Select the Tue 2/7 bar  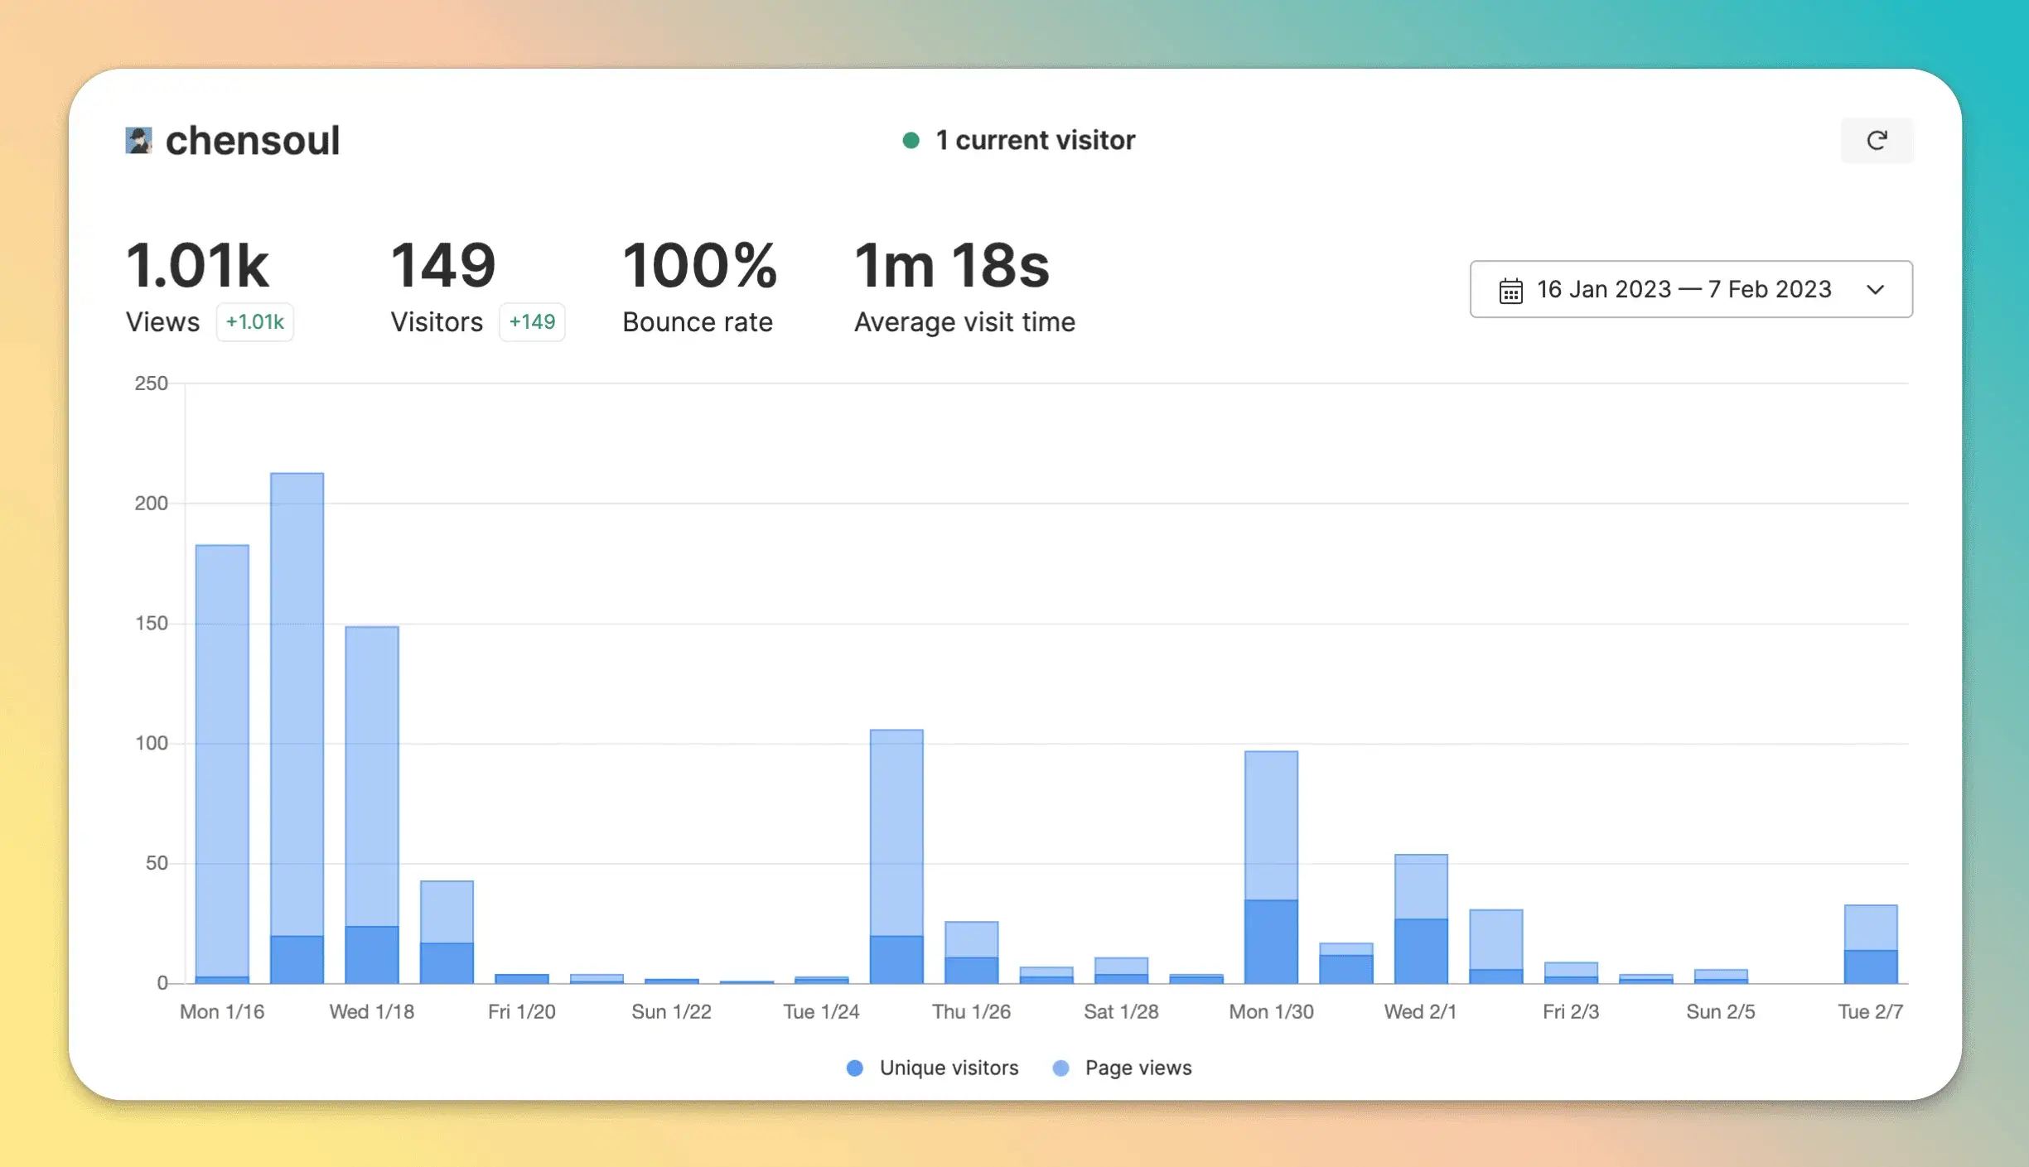(1871, 944)
